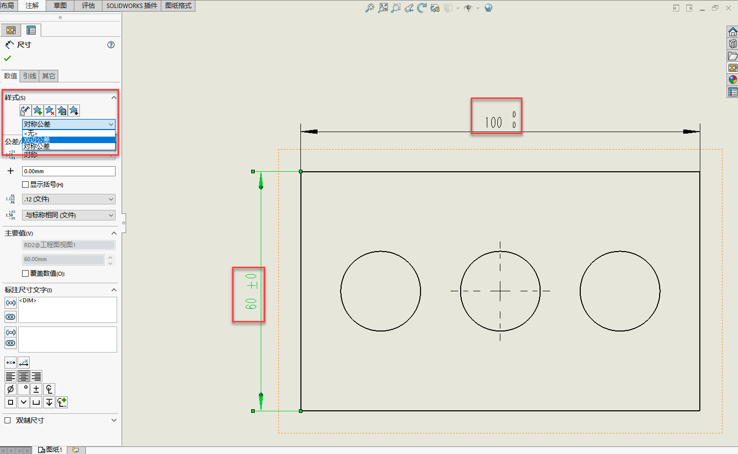Switch to the 其它 tab
This screenshot has width=738, height=454.
click(49, 76)
